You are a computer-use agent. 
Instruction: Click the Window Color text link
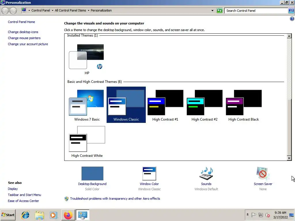(x=149, y=184)
